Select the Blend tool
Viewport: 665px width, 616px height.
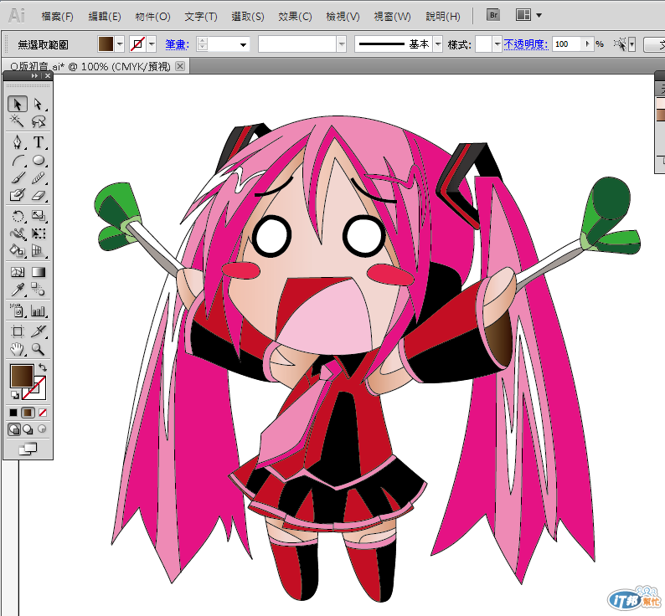(39, 290)
